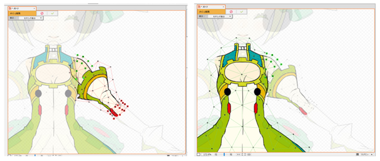Open the multi-view menu in right window
This screenshot has height=161, width=380.
pos(367,154)
